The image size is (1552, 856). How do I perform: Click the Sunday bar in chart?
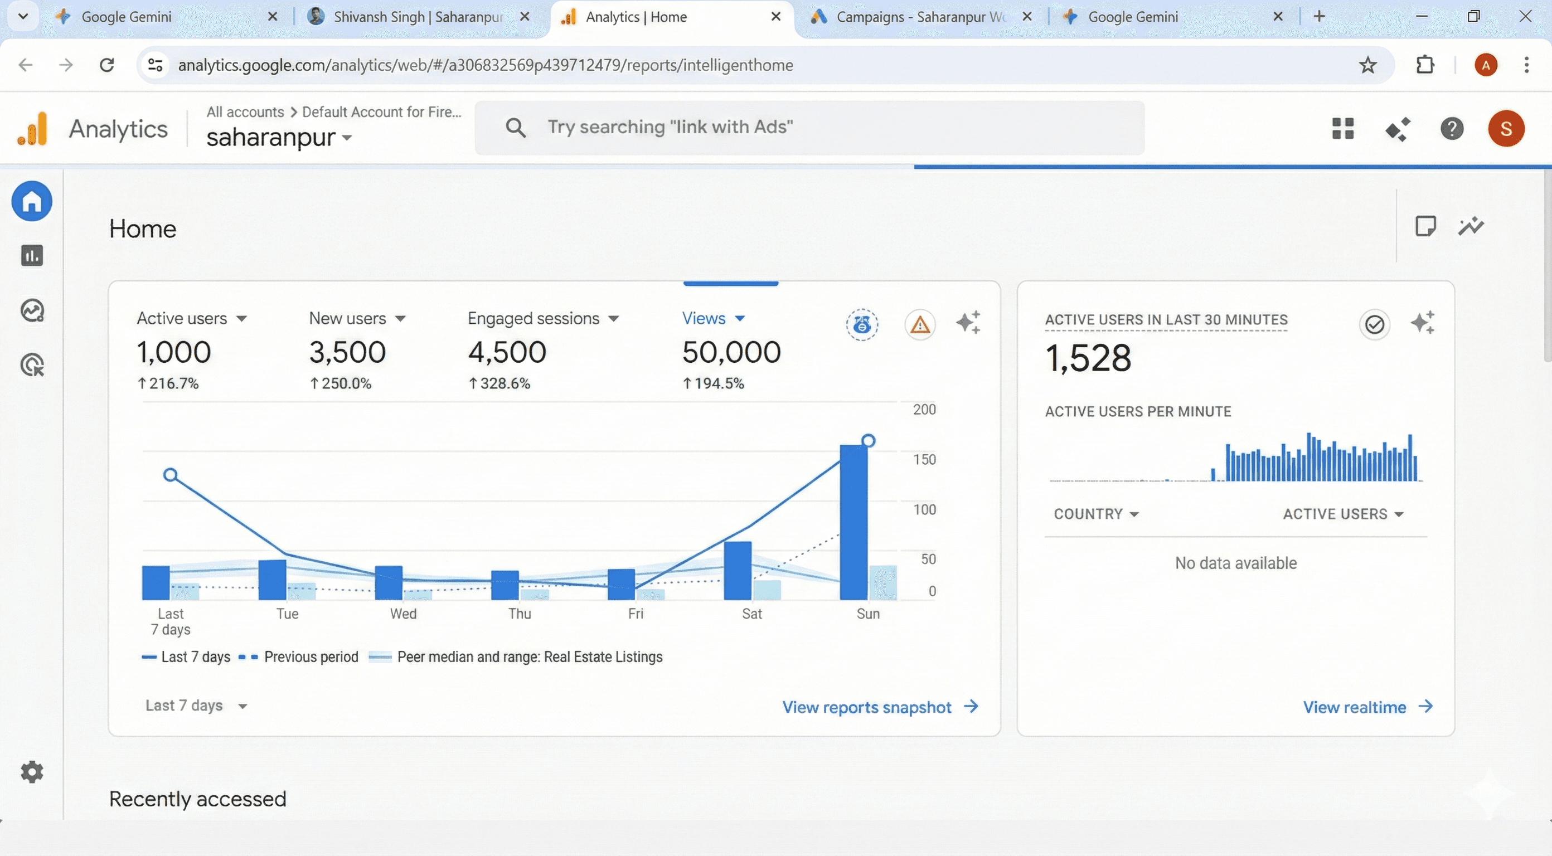(853, 522)
